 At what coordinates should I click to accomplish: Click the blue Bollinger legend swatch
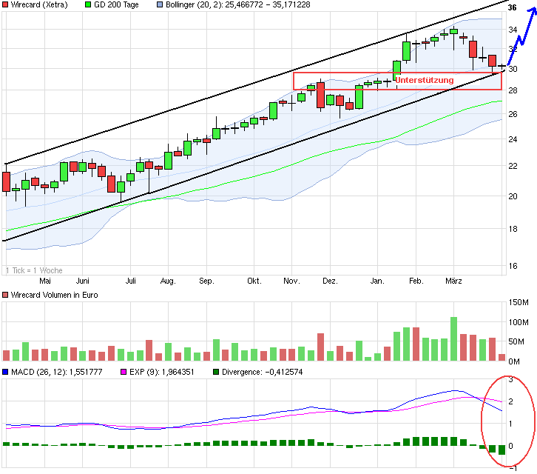pos(160,4)
